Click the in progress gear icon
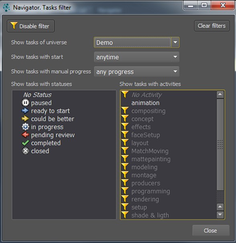This screenshot has height=243, width=236. point(25,127)
